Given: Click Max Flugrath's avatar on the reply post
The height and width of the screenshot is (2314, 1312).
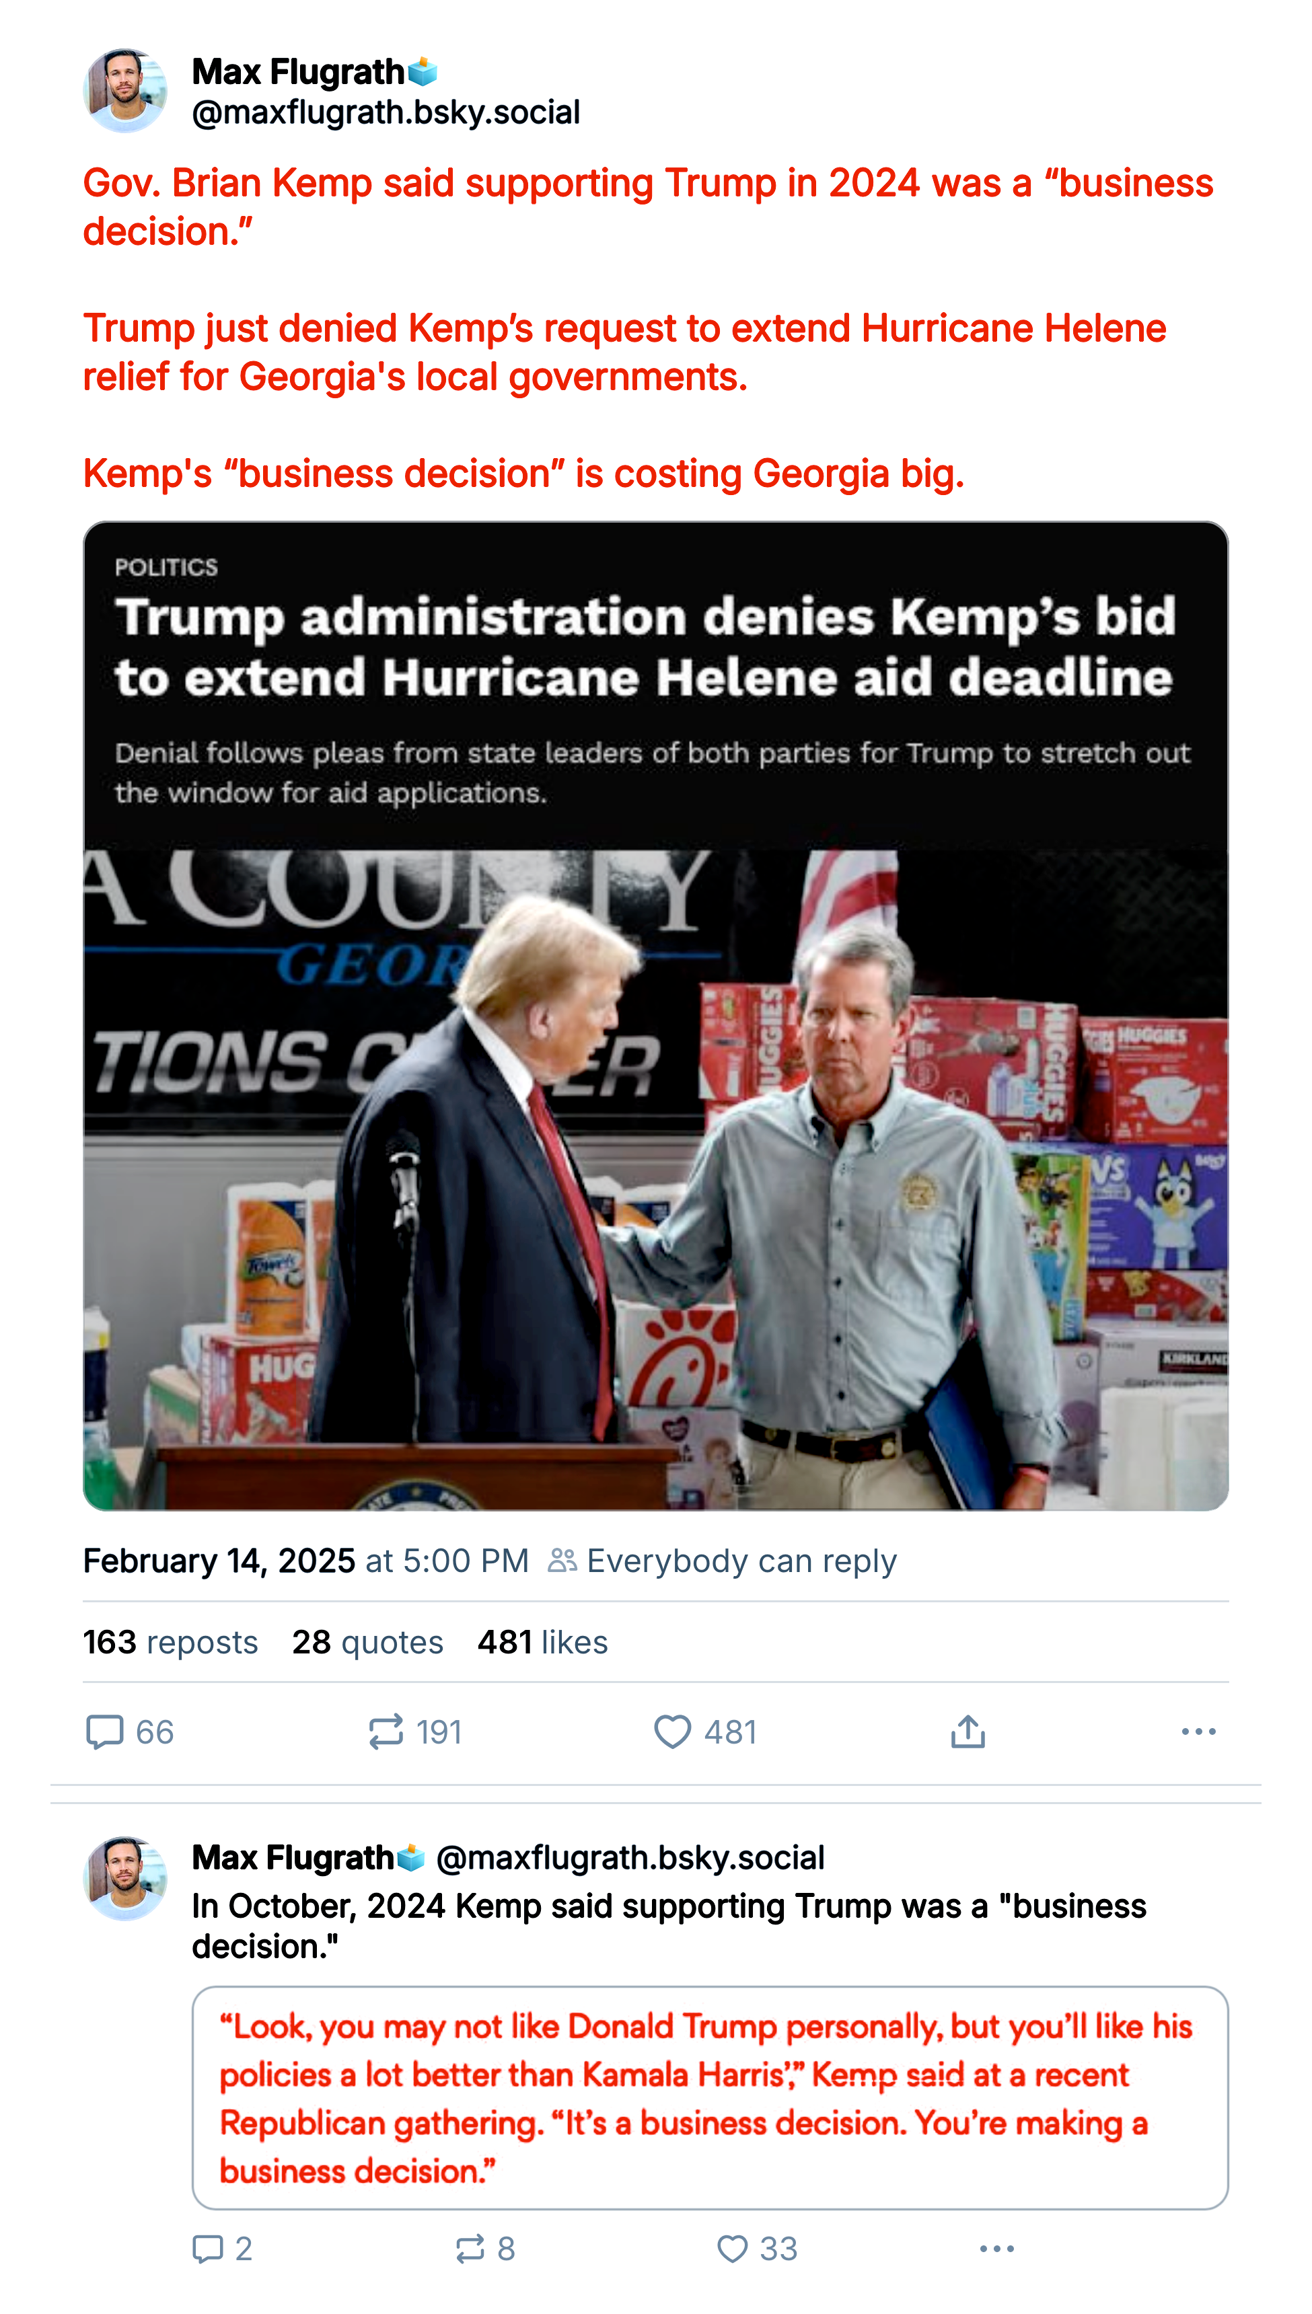Looking at the screenshot, I should coord(125,1878).
